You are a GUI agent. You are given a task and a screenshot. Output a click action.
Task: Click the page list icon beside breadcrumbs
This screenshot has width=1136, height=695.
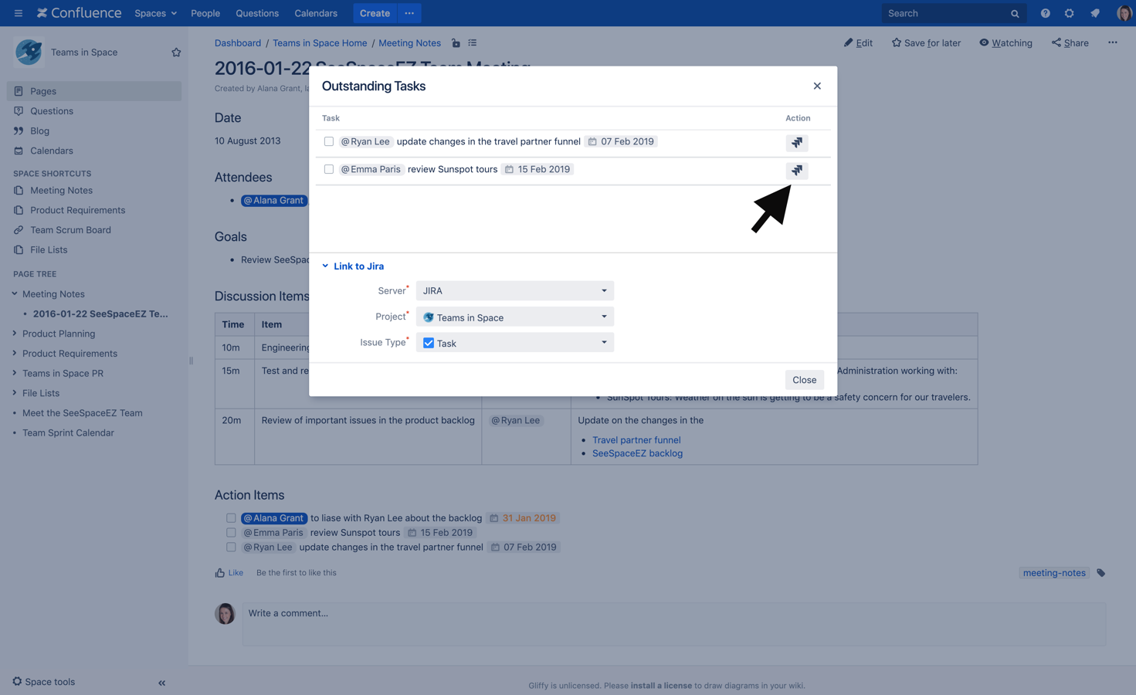pyautogui.click(x=473, y=43)
